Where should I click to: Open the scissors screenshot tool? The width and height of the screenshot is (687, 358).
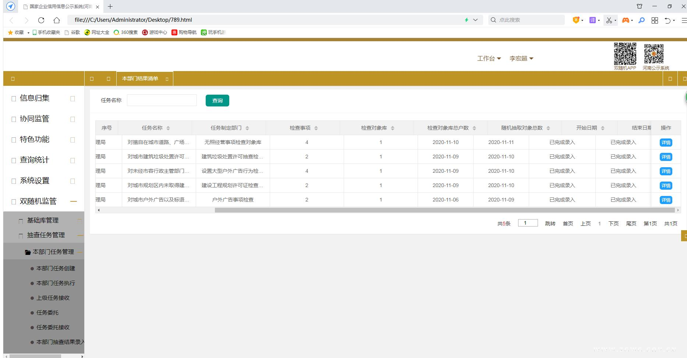609,20
